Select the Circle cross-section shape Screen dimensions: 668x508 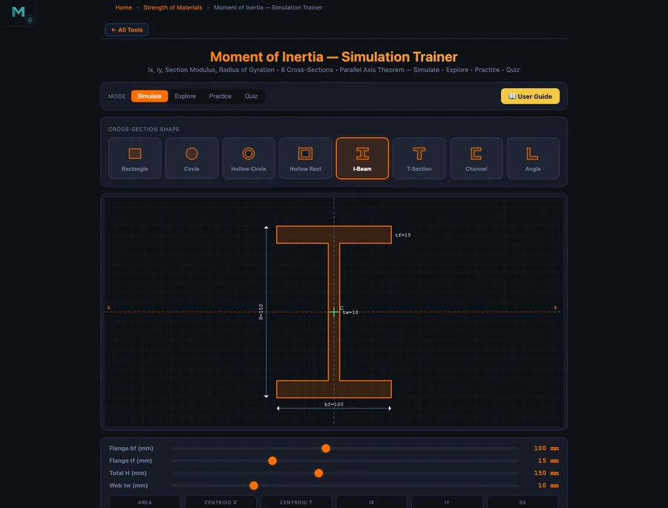point(191,159)
